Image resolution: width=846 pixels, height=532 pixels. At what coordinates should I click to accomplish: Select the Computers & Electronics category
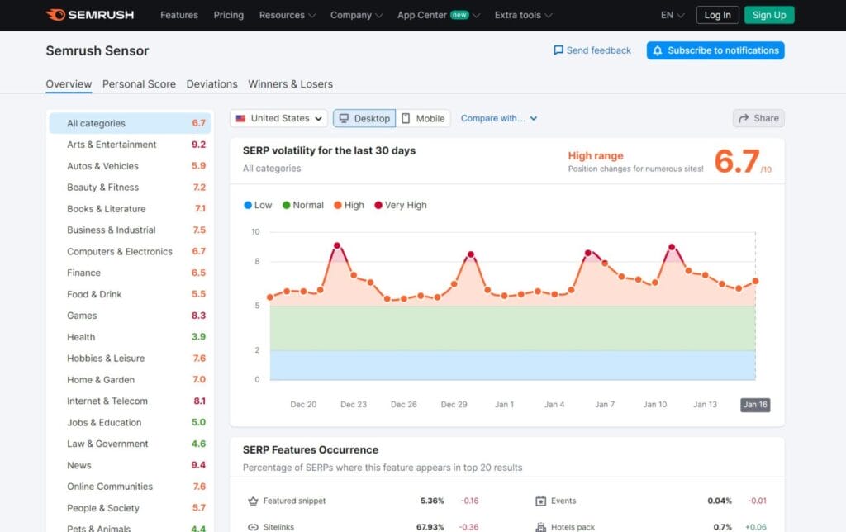[x=130, y=251]
